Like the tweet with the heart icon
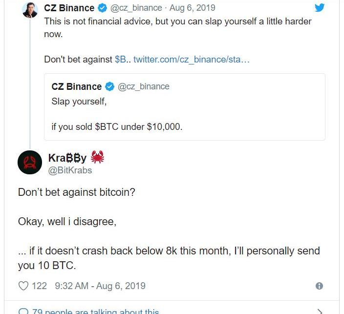344x314 pixels. pyautogui.click(x=23, y=286)
